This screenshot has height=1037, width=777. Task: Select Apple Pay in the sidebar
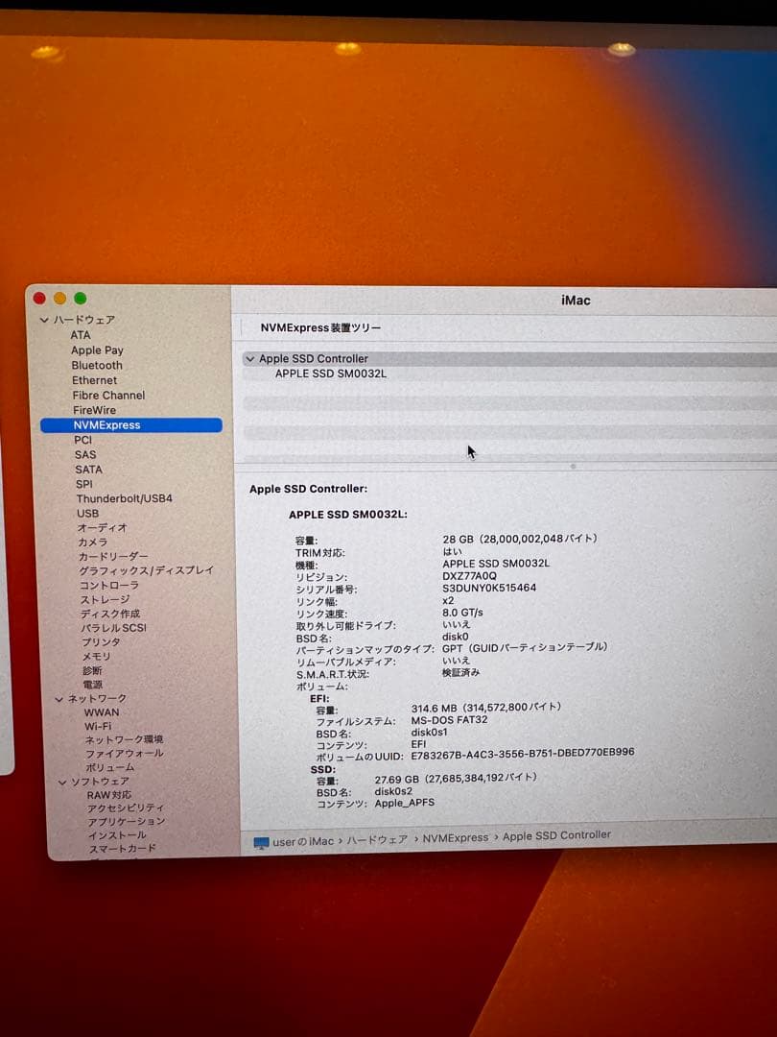[x=97, y=350]
